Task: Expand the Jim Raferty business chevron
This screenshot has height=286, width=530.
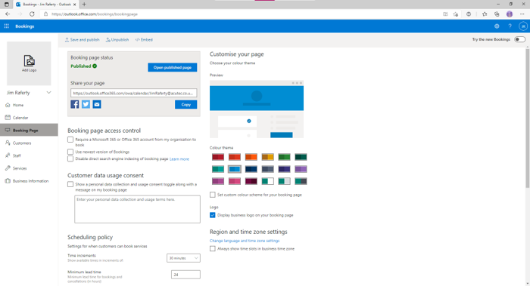Action: pyautogui.click(x=48, y=93)
